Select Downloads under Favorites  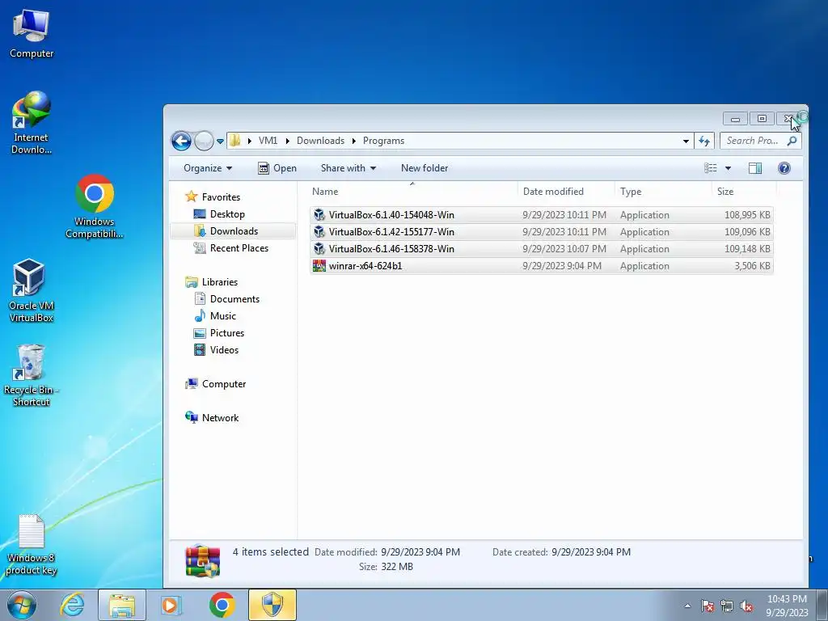(x=226, y=230)
